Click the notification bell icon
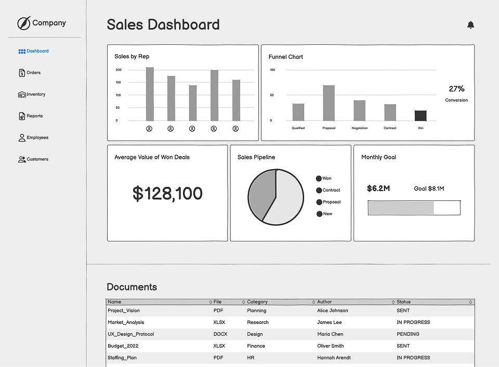The height and width of the screenshot is (367, 499). tap(470, 24)
